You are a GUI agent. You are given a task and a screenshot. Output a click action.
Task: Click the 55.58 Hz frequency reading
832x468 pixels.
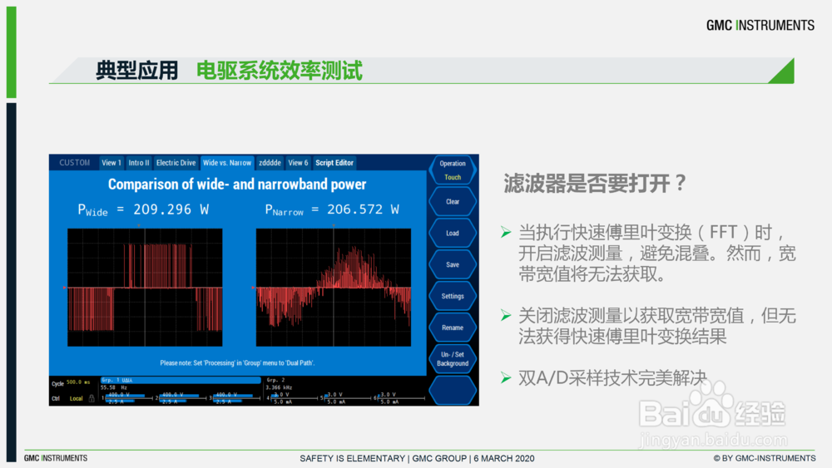tap(113, 387)
